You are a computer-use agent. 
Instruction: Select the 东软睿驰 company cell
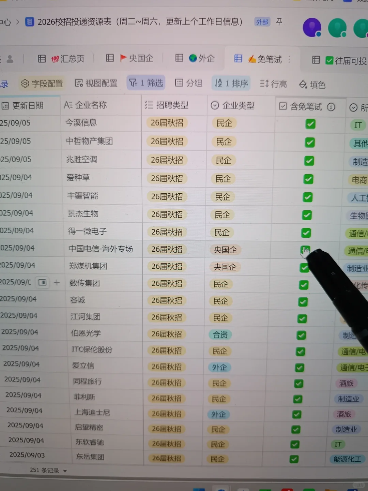[107, 442]
